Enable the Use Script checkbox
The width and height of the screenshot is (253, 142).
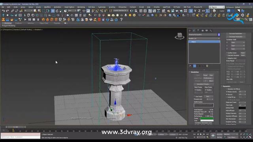click(195, 96)
